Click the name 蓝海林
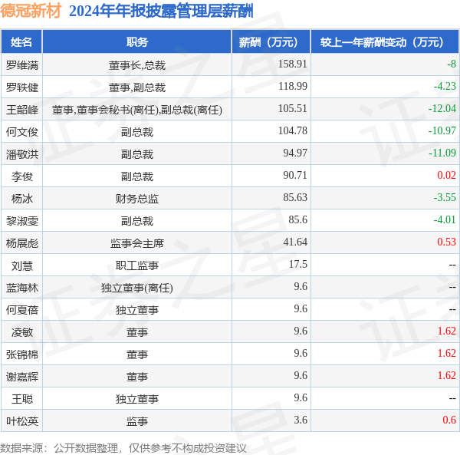The height and width of the screenshot is (455, 460). (x=22, y=288)
